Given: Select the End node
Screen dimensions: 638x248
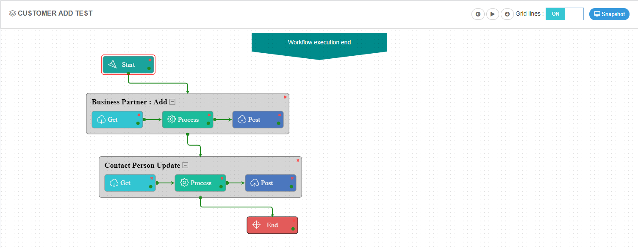Looking at the screenshot, I should pyautogui.click(x=272, y=225).
